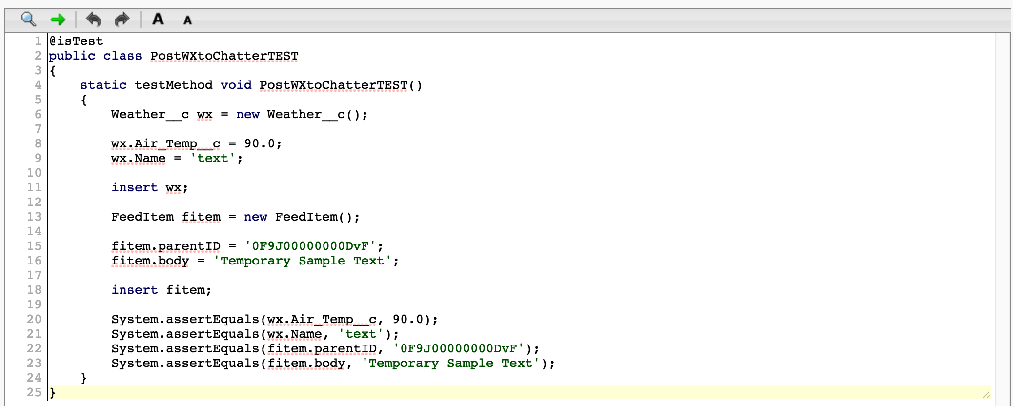This screenshot has height=406, width=1013.
Task: Select line number 13 in the gutter
Action: (34, 217)
